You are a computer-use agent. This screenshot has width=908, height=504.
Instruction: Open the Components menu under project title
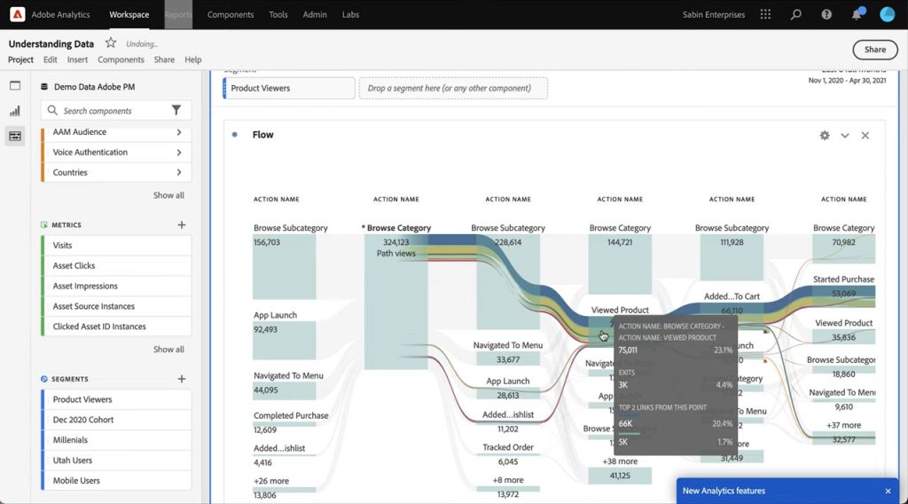pos(121,59)
